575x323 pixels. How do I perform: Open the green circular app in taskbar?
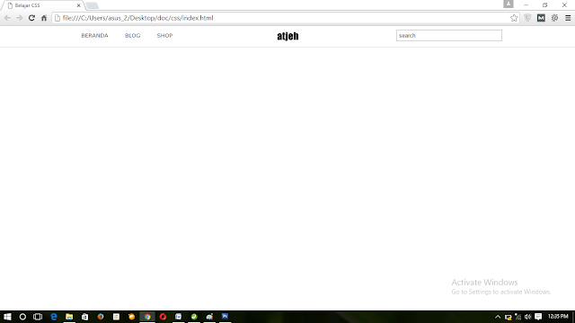[x=194, y=317]
